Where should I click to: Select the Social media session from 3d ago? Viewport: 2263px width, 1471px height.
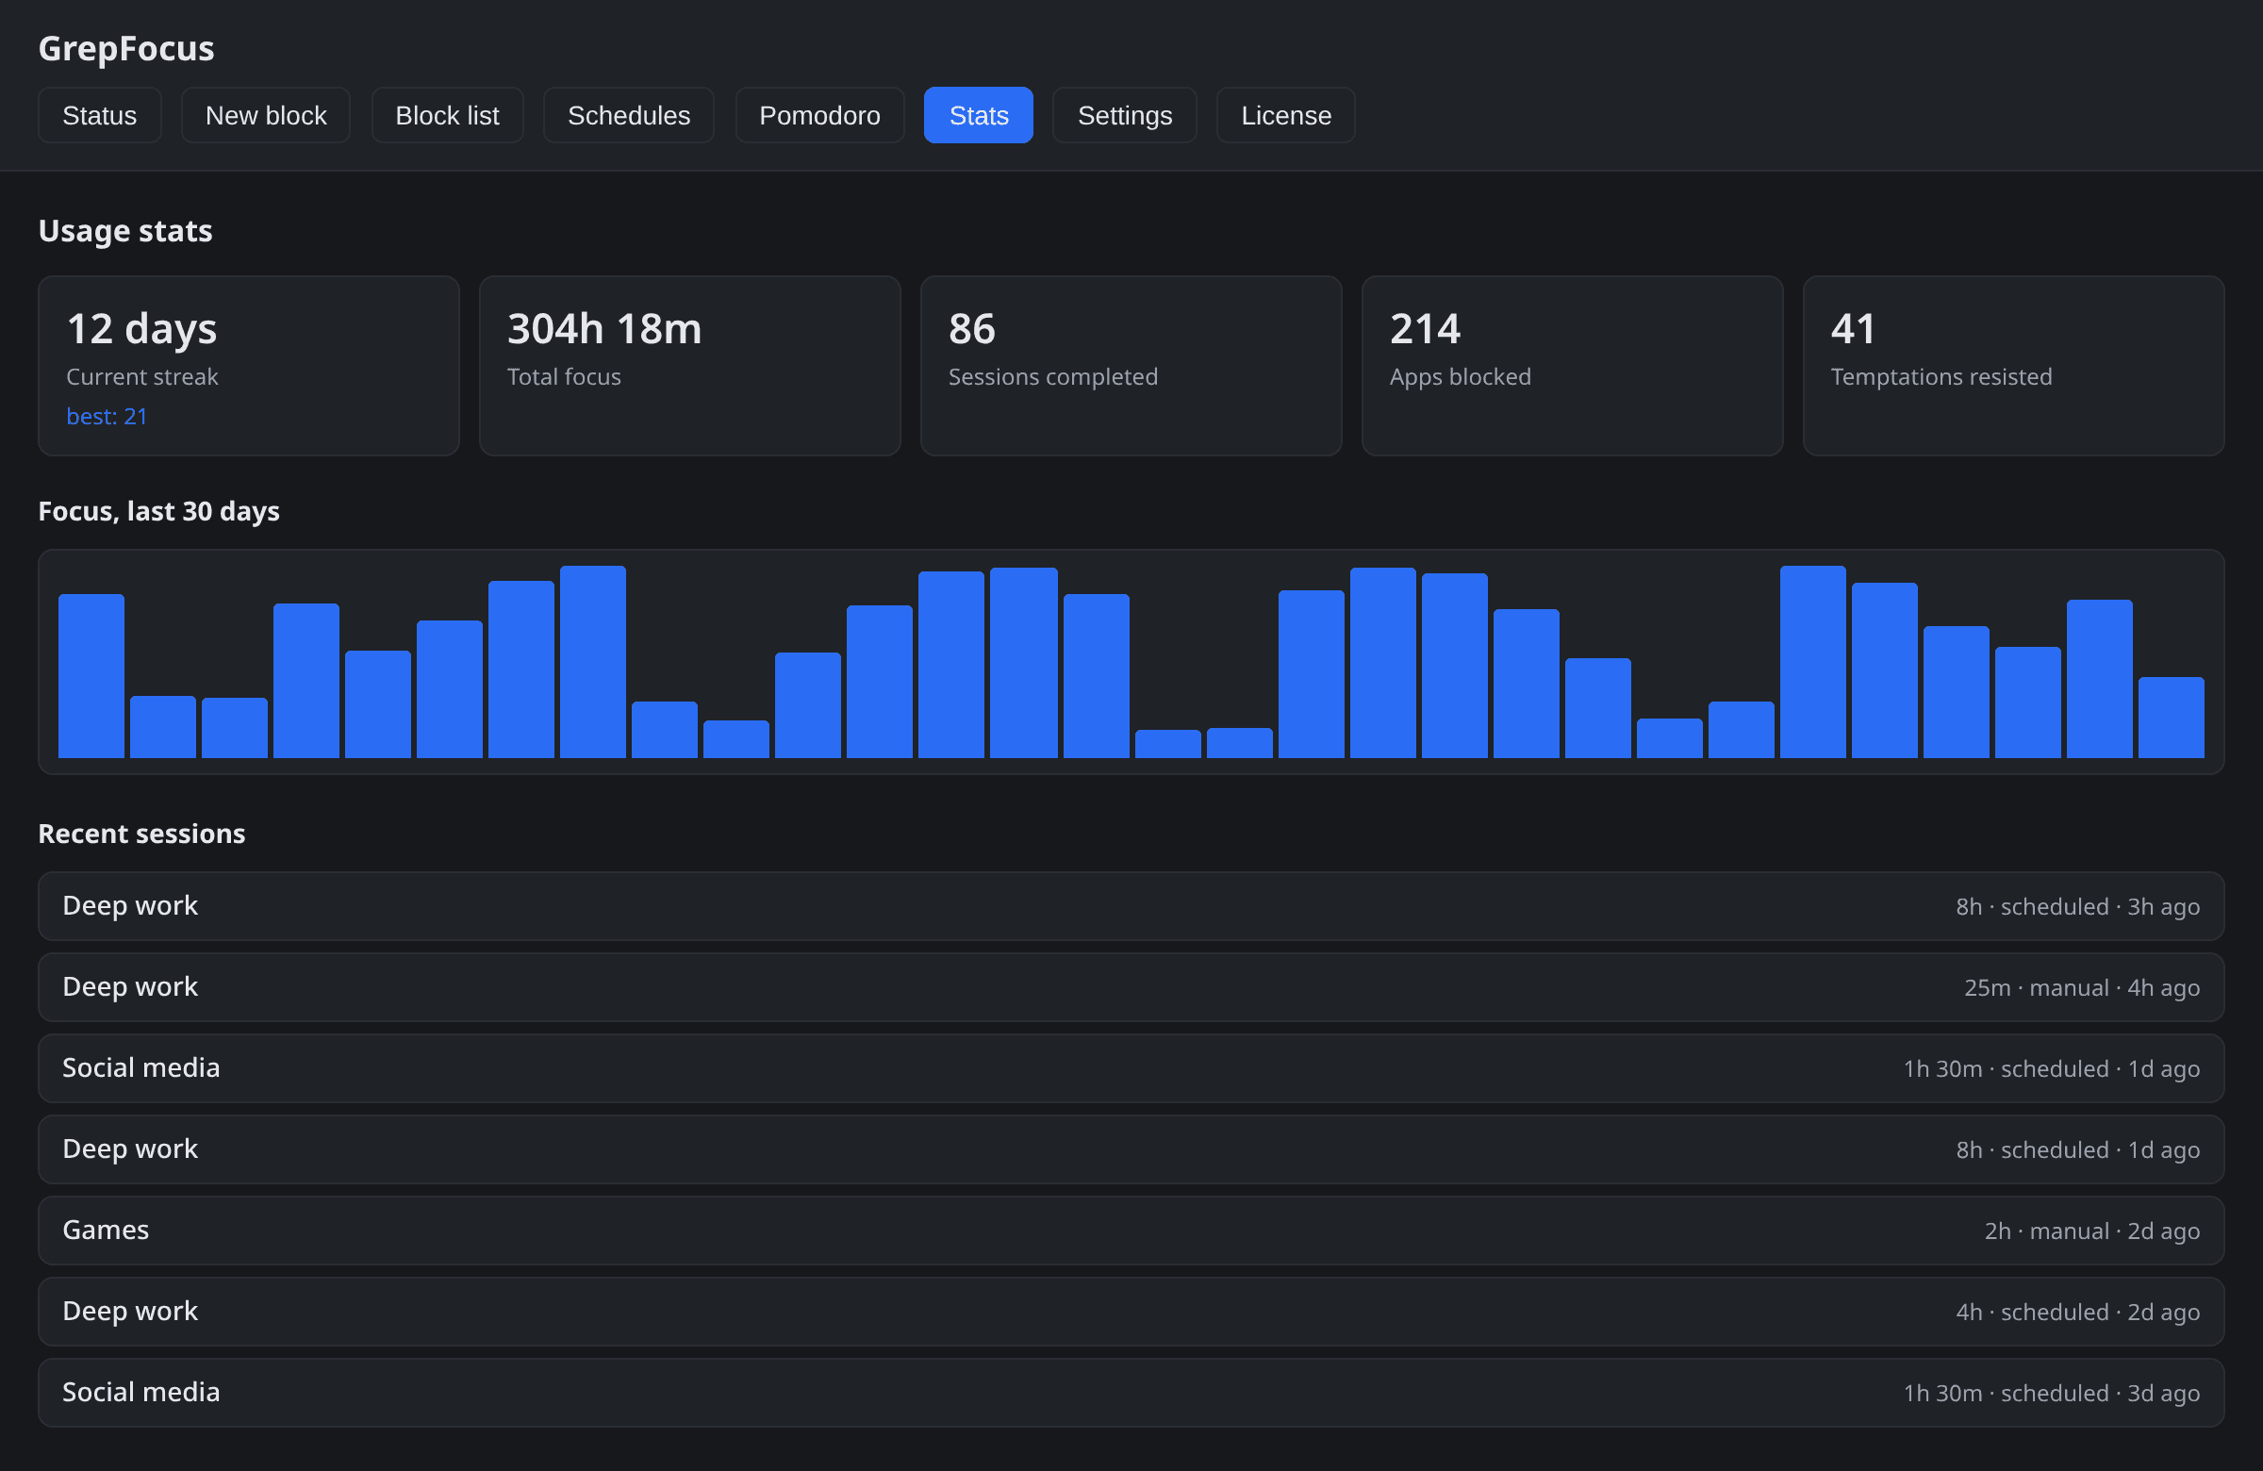point(1131,1392)
